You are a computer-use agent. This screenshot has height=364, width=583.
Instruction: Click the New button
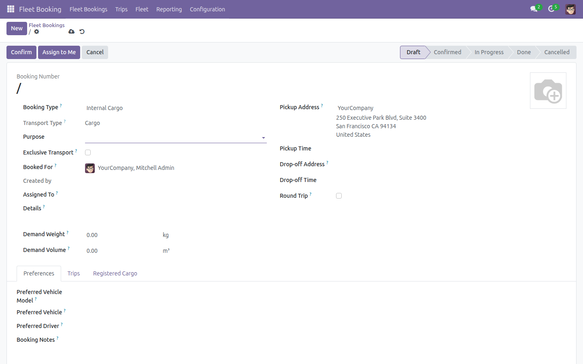17,28
